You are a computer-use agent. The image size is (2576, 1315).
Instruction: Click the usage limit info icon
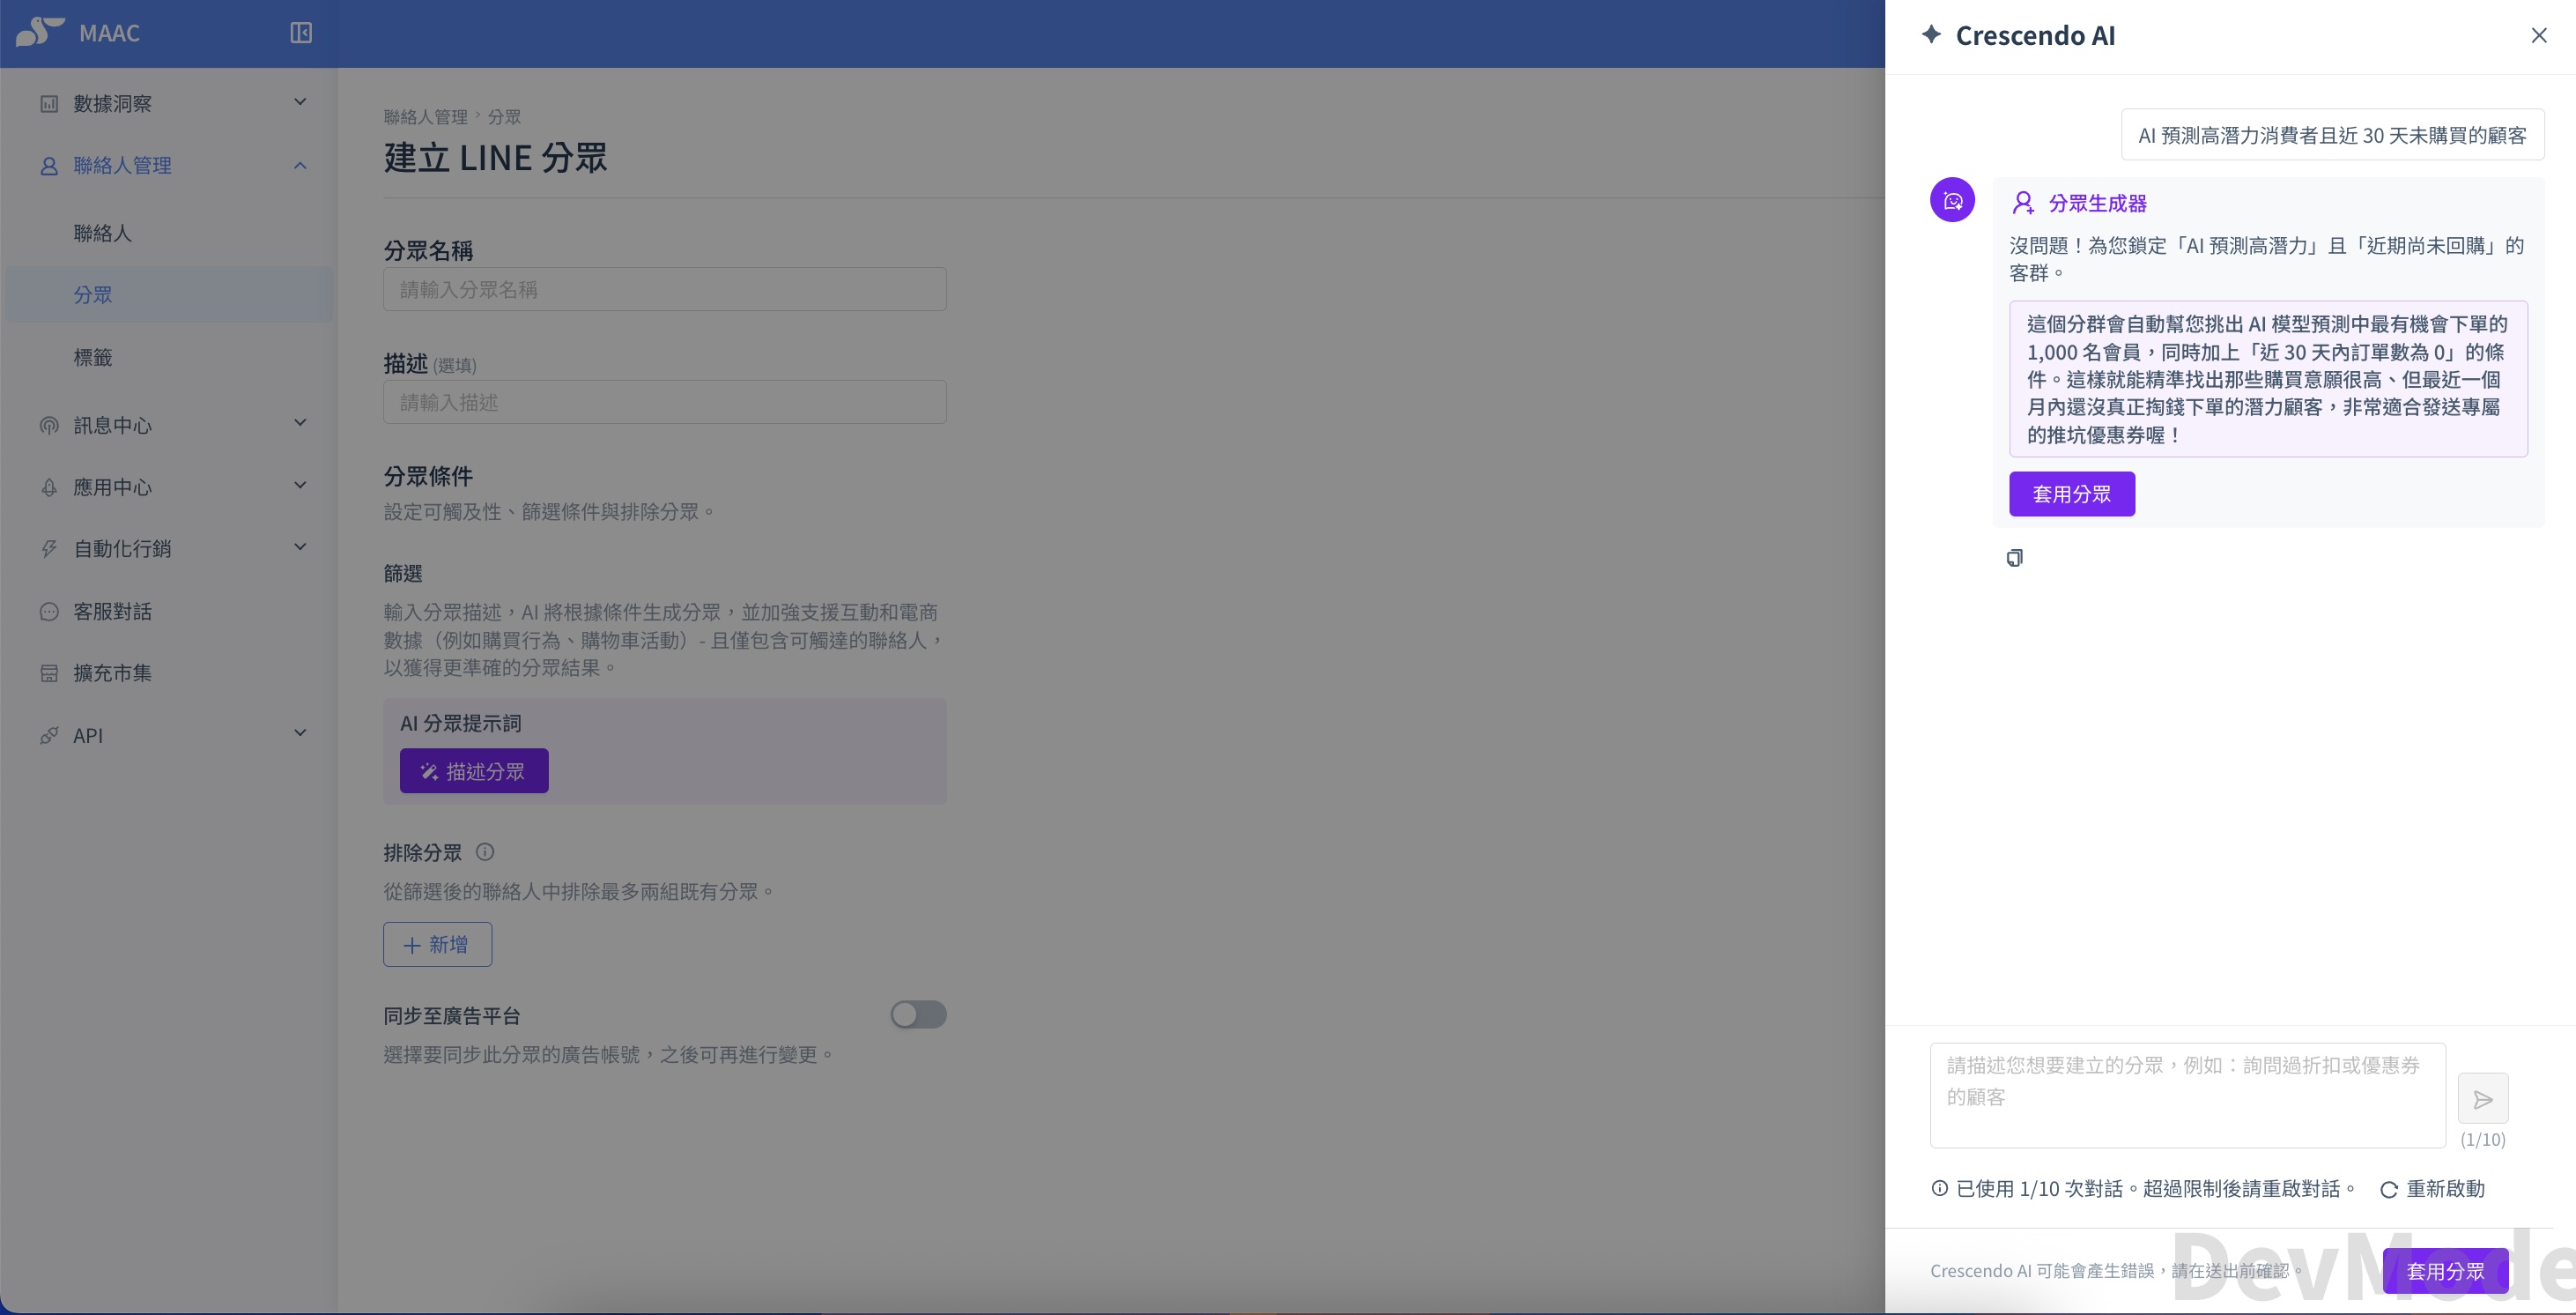click(x=1939, y=1188)
